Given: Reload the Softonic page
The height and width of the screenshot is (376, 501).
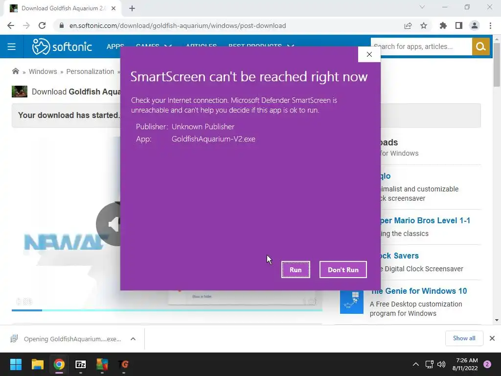Looking at the screenshot, I should point(42,25).
